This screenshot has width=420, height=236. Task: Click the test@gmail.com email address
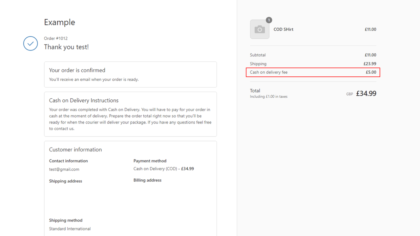(64, 169)
